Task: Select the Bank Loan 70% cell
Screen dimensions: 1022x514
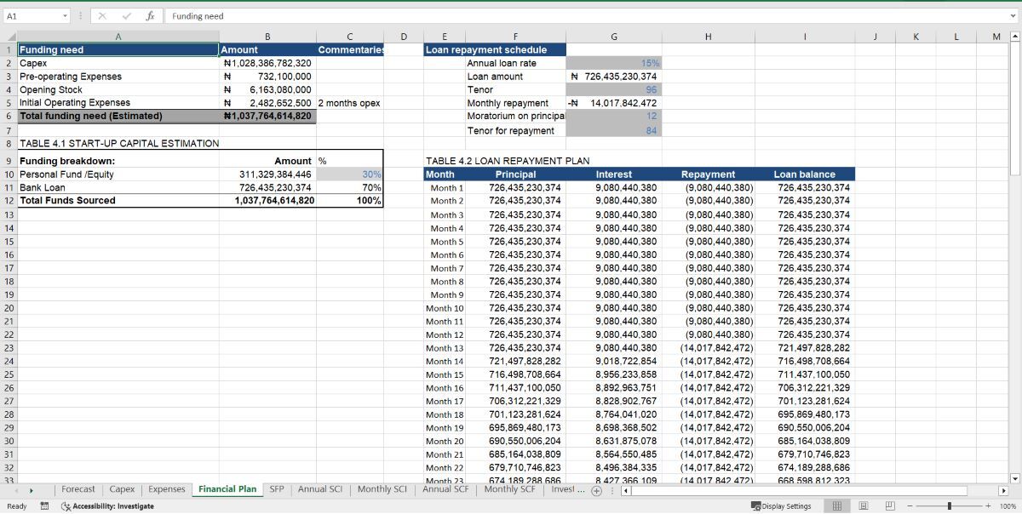Action: tap(349, 188)
